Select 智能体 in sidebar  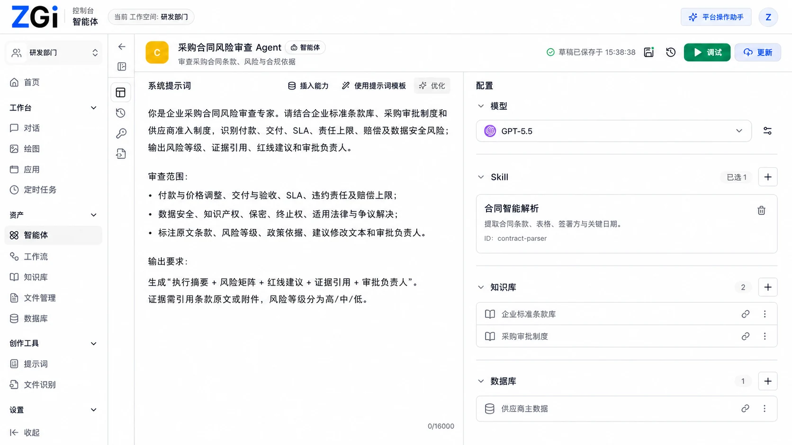point(53,235)
